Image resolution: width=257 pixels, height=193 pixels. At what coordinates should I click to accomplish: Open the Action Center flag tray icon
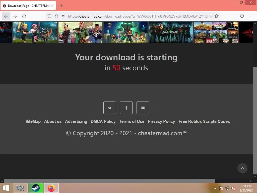pyautogui.click(x=221, y=188)
